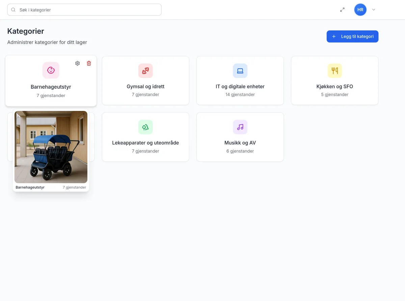Open the stroller preview image for Barnehageutstyr
This screenshot has height=301, width=405.
(x=51, y=147)
